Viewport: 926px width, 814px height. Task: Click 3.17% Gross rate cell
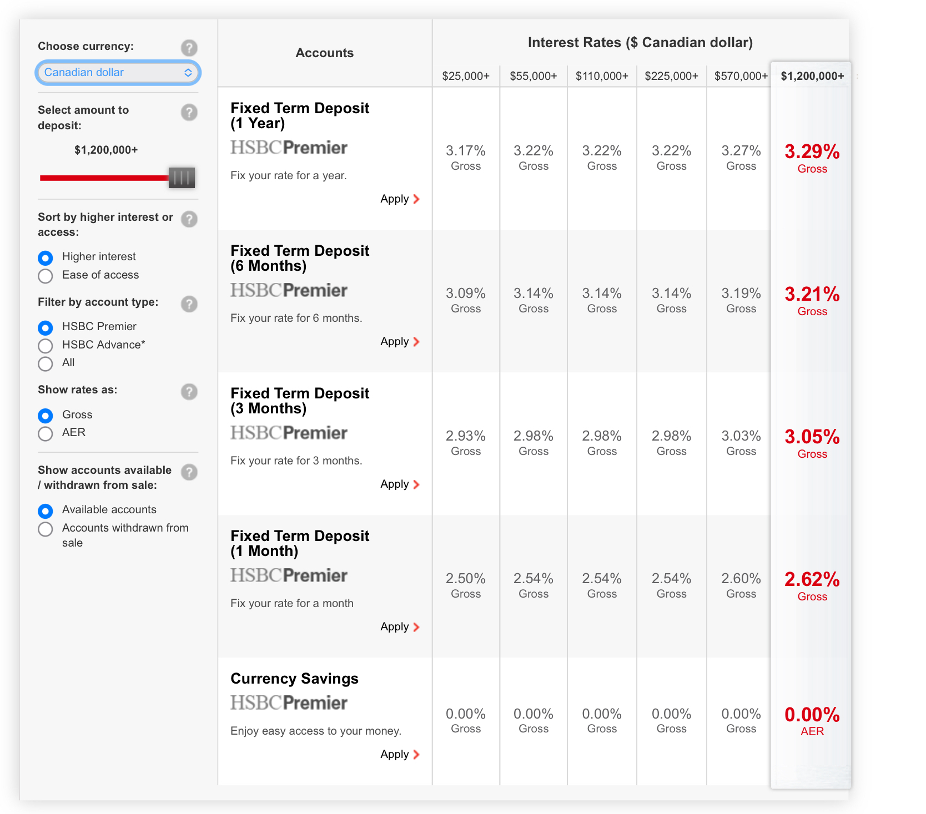point(466,158)
